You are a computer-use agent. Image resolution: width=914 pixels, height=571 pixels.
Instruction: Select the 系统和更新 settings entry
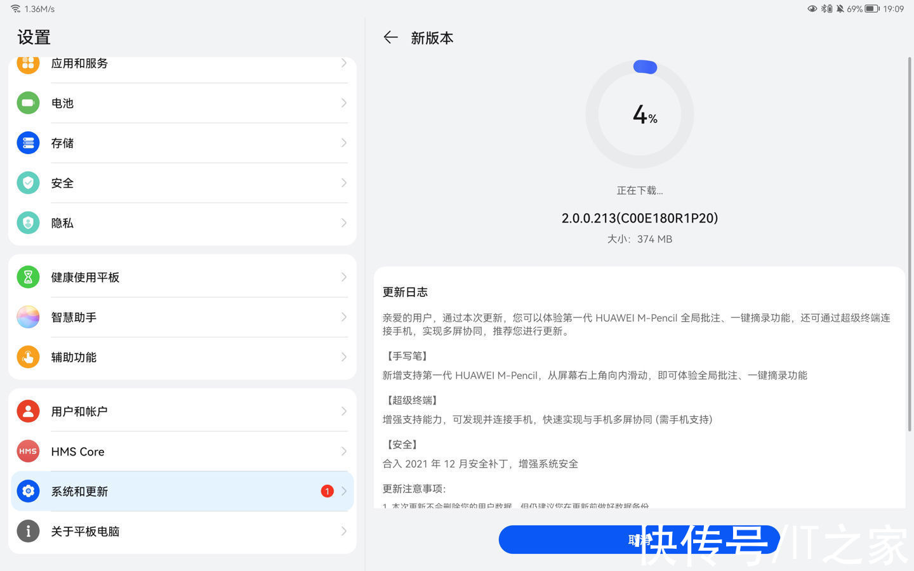click(182, 491)
